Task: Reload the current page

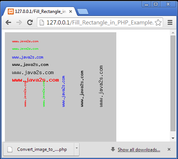Action: pyautogui.click(x=30, y=22)
